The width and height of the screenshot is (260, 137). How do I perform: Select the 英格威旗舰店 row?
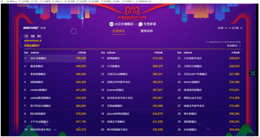coord(132,106)
